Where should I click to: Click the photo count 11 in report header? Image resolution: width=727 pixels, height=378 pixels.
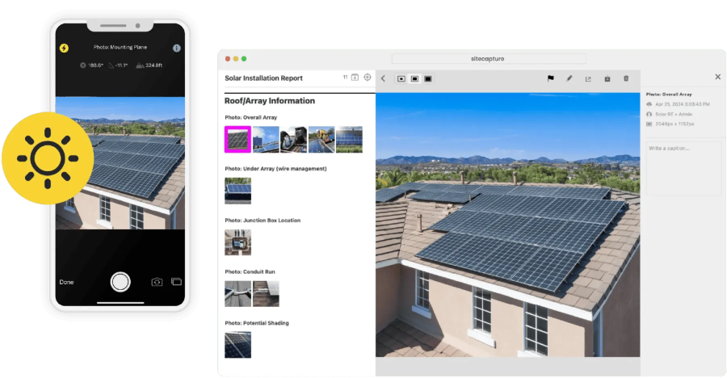point(345,78)
